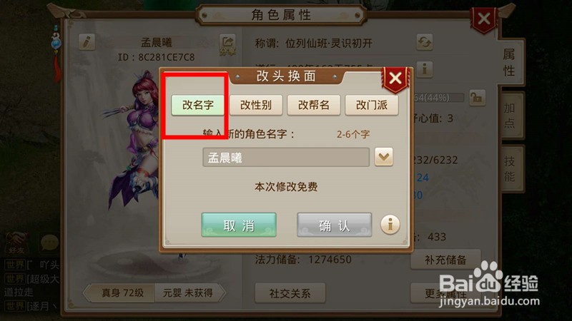Open the 好友 friends icon
The image size is (572, 321).
point(16,242)
